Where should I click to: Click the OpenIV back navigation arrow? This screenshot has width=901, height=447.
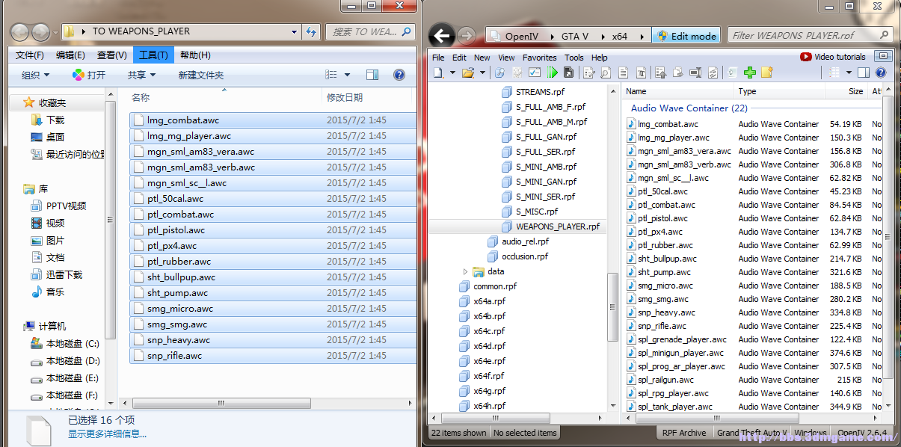click(x=442, y=36)
